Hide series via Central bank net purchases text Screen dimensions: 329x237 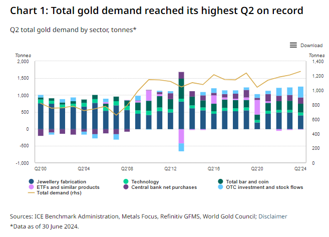coord(165,187)
